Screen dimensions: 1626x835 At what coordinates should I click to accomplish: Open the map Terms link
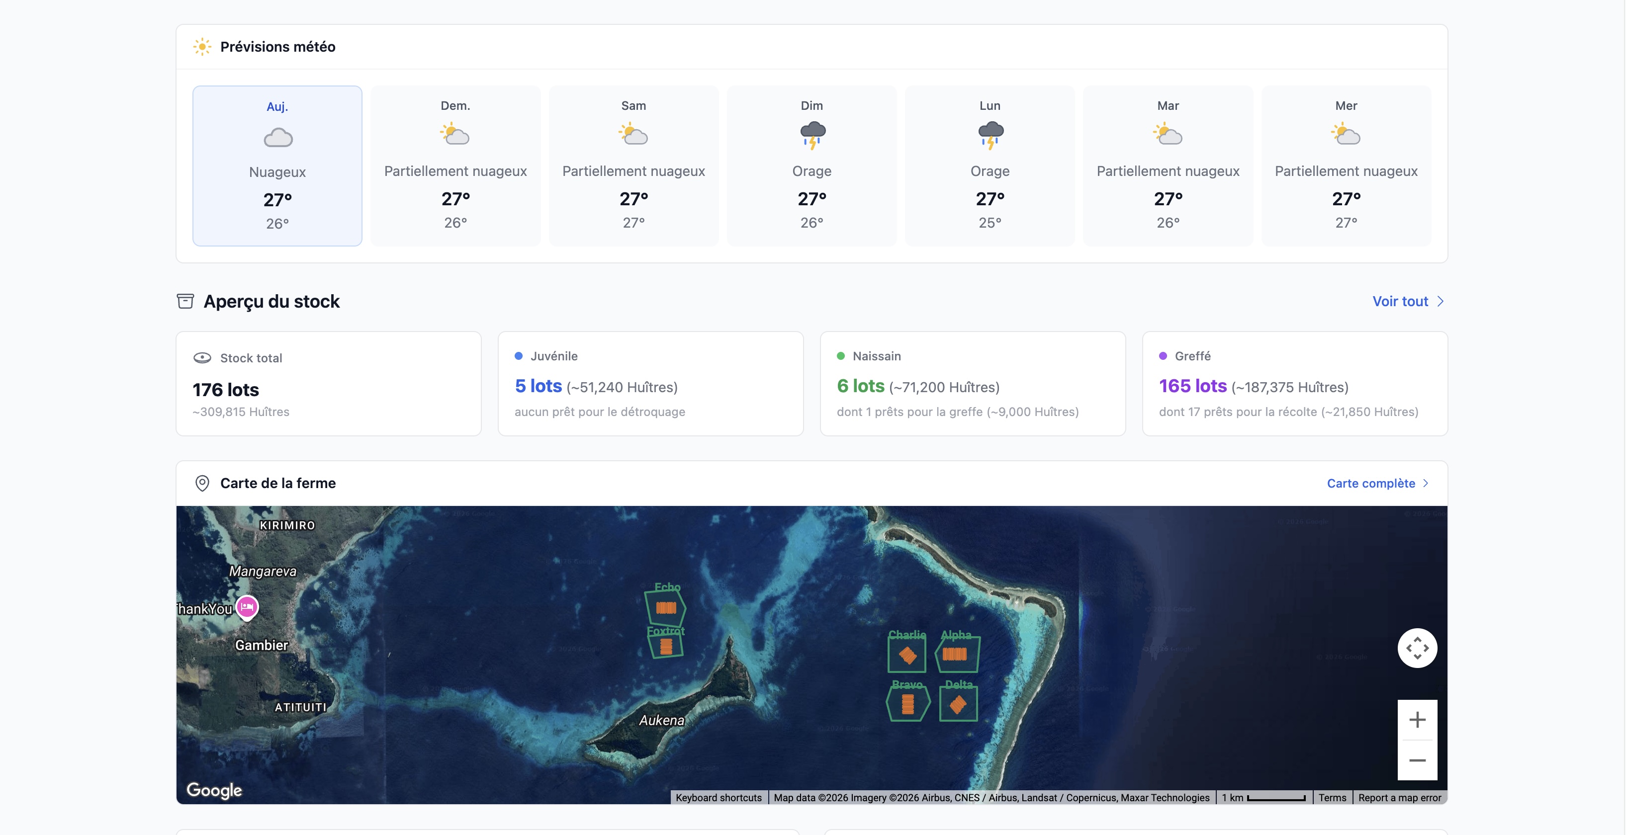1332,798
